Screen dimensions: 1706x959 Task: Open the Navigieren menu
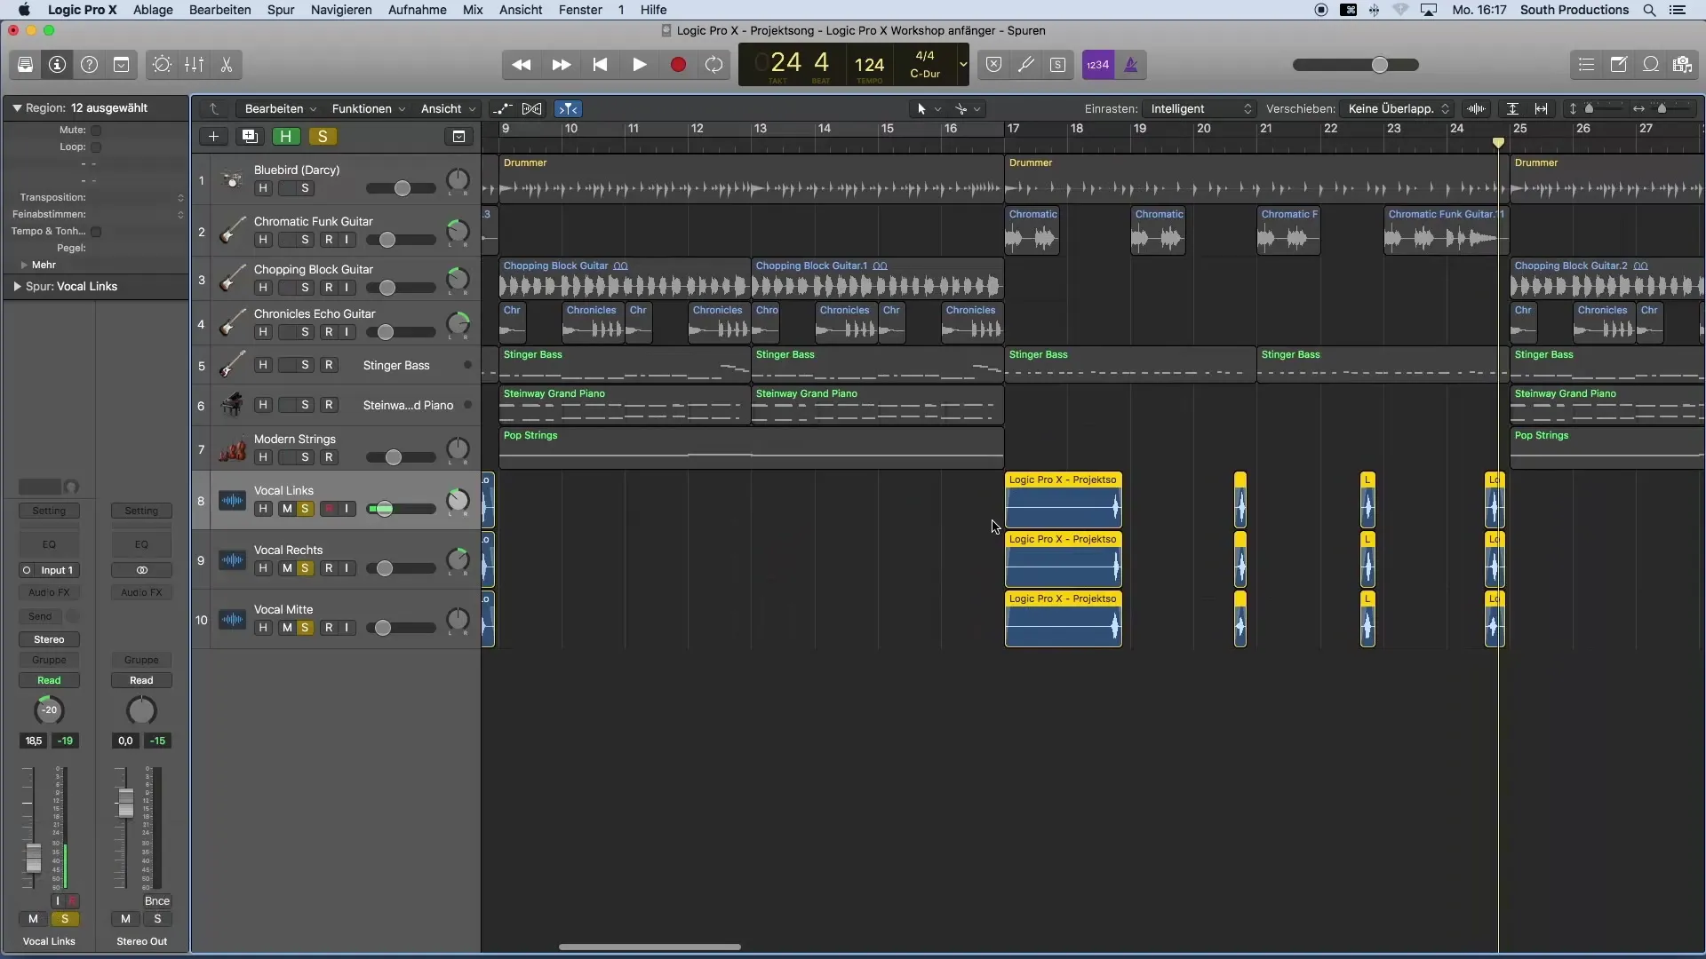tap(341, 10)
